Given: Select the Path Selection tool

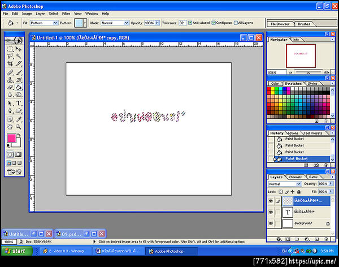Looking at the screenshot, I should pos(10,104).
